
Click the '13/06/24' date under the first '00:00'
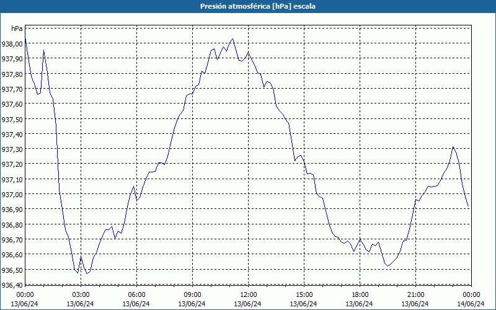click(25, 304)
